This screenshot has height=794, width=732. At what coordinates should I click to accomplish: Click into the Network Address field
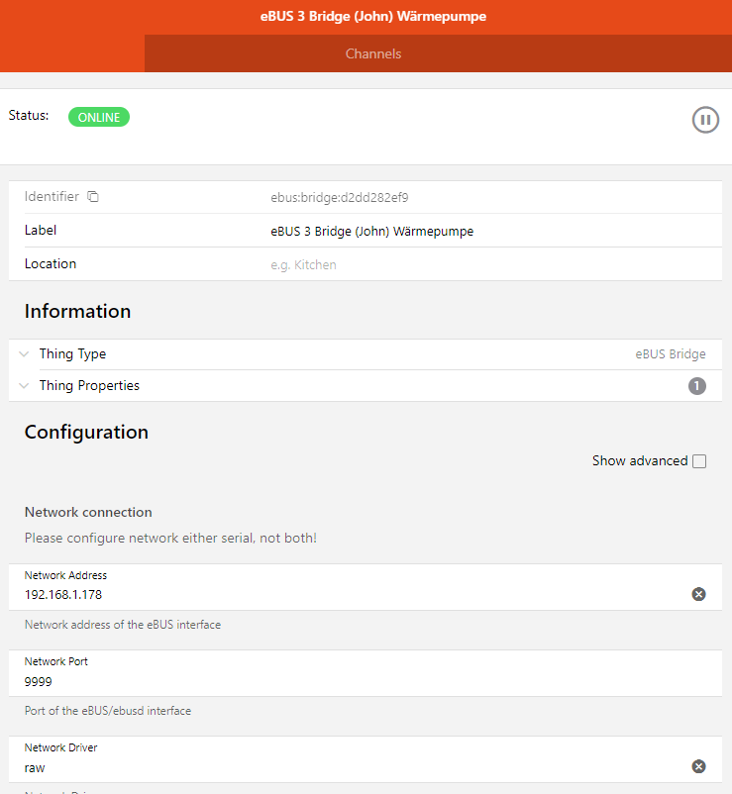click(x=347, y=595)
